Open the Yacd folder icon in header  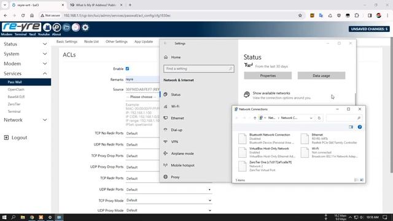(66, 27)
